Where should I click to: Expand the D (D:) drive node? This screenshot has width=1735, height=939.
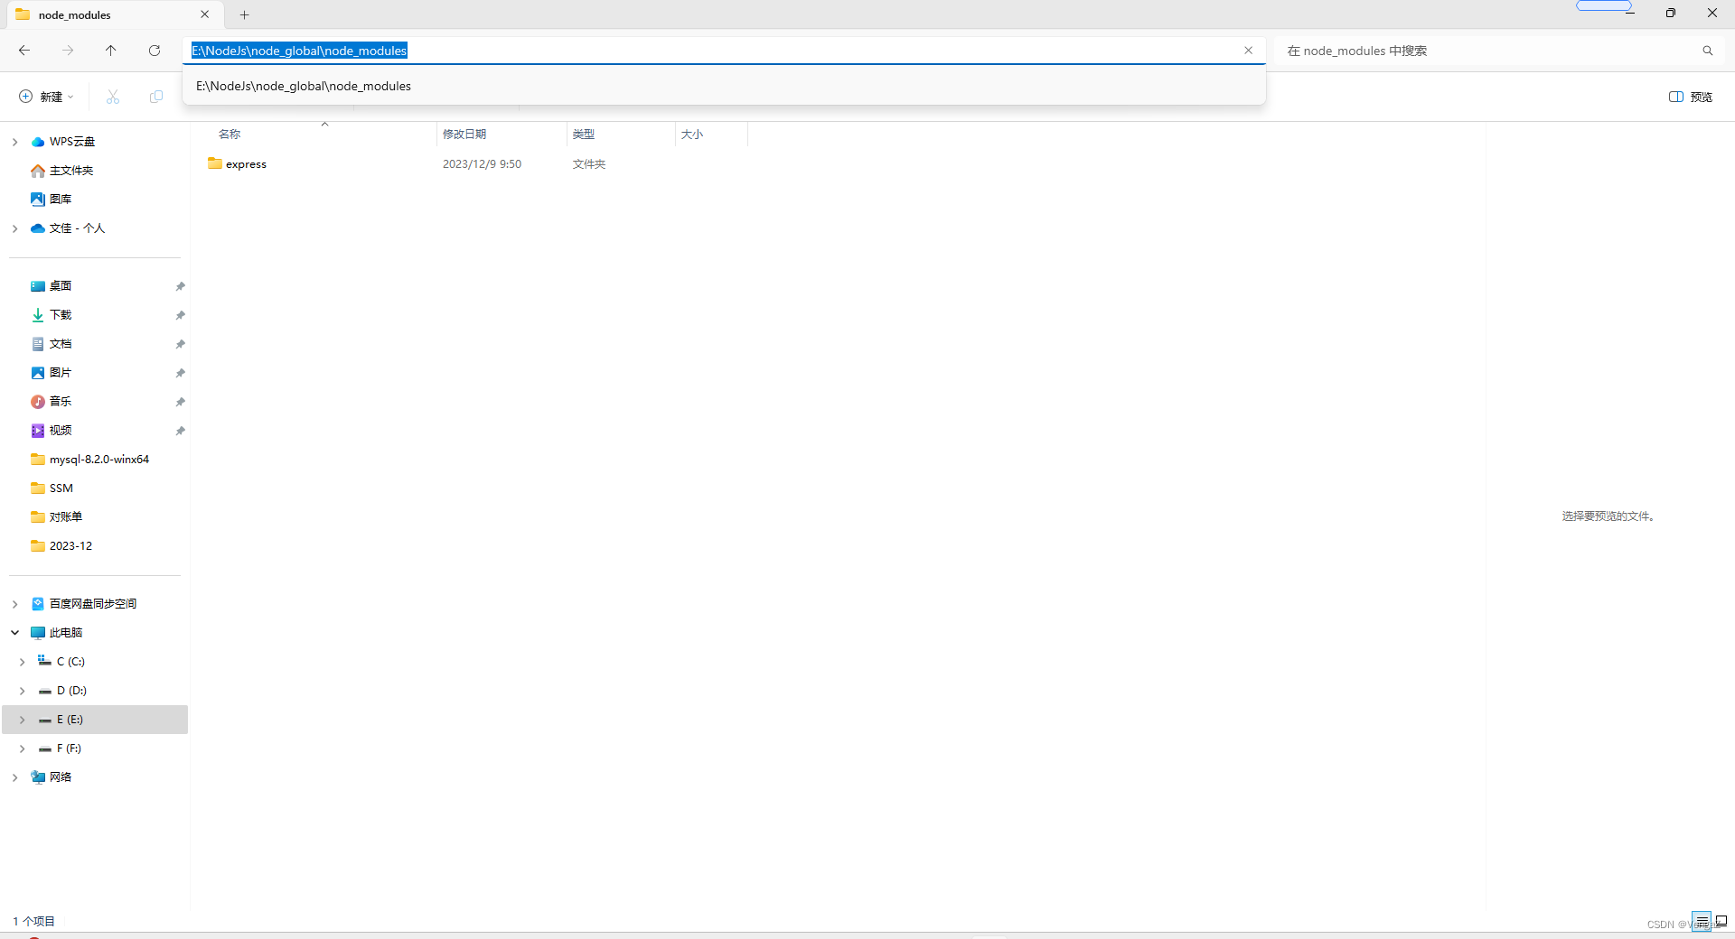tap(22, 691)
